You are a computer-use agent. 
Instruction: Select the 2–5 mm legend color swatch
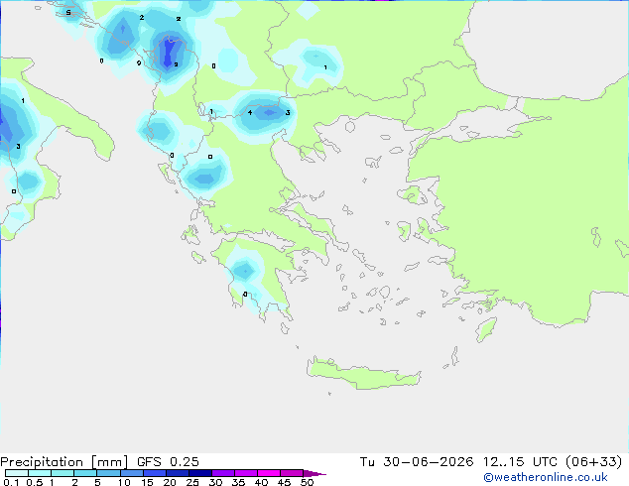[85, 473]
